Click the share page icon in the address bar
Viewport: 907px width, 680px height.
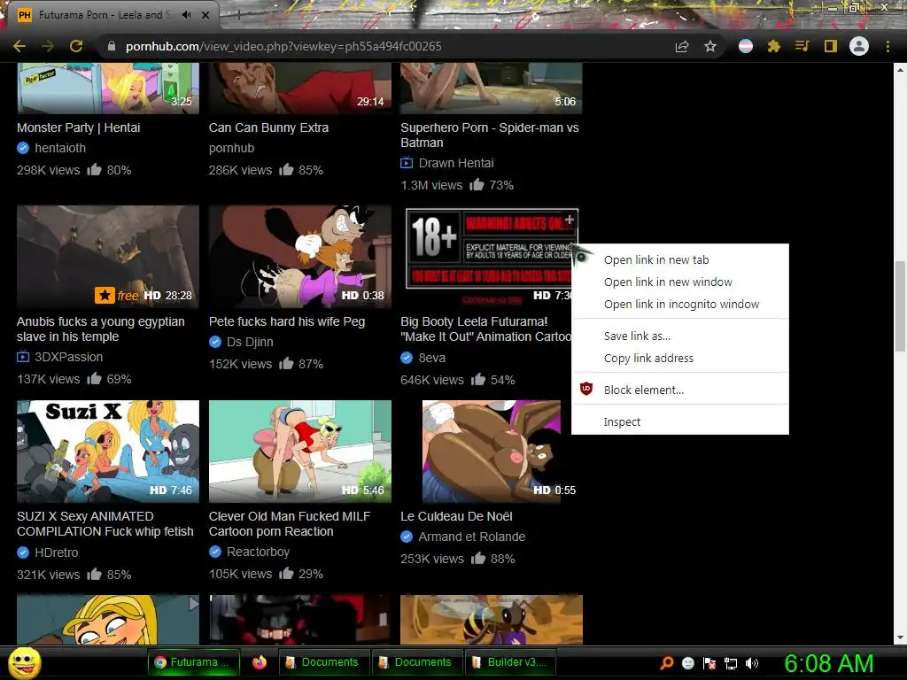[682, 46]
